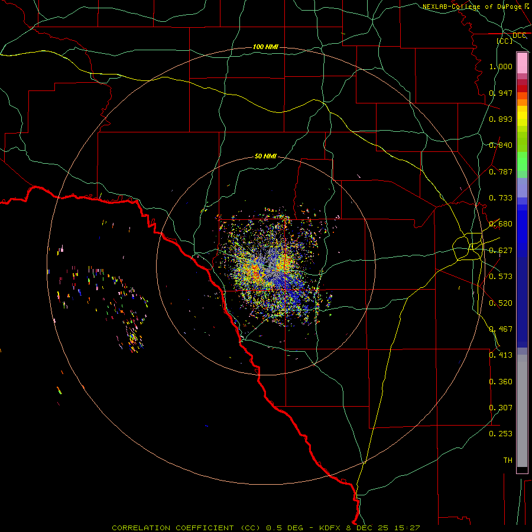
Task: Click the 0.893 legend value
Action: 501,119
